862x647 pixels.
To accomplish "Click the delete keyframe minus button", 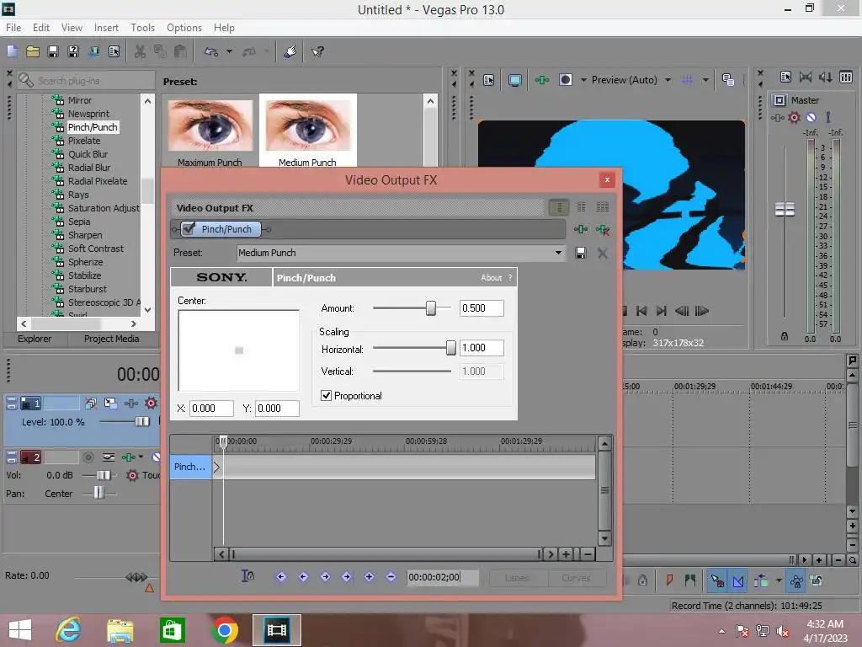I will pos(391,576).
